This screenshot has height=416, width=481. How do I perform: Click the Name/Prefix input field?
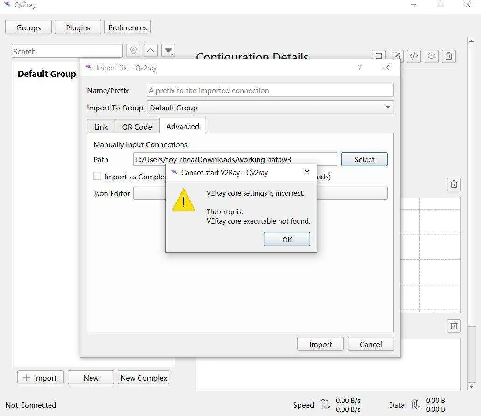(270, 90)
